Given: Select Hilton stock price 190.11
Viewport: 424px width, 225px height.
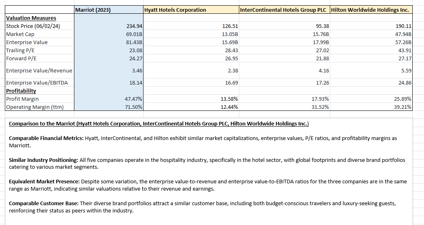Looking at the screenshot, I should [x=371, y=26].
